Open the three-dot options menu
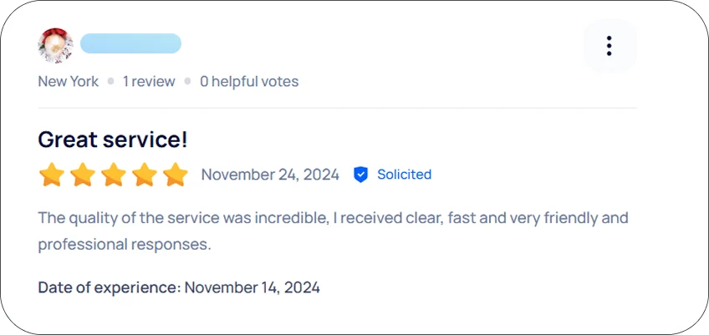Image resolution: width=709 pixels, height=335 pixels. click(x=610, y=46)
